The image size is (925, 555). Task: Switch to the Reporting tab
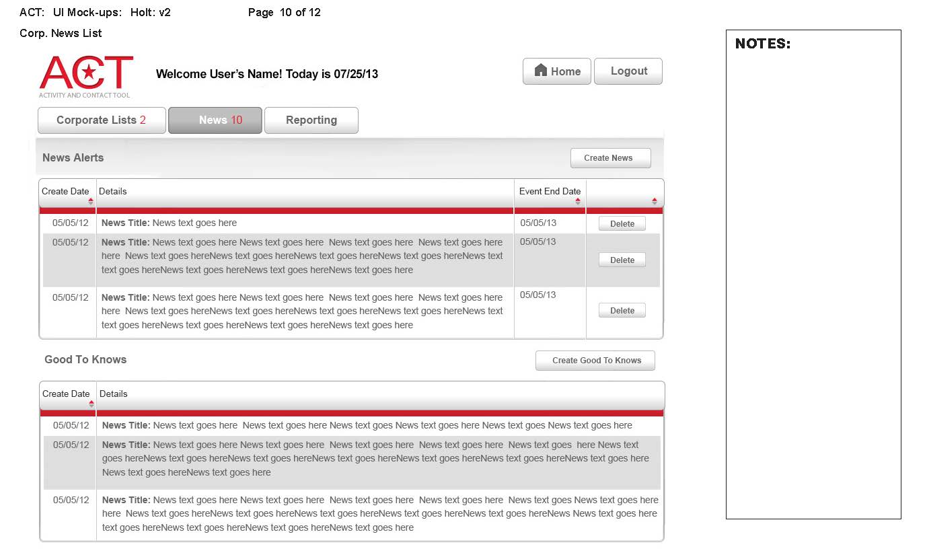311,120
